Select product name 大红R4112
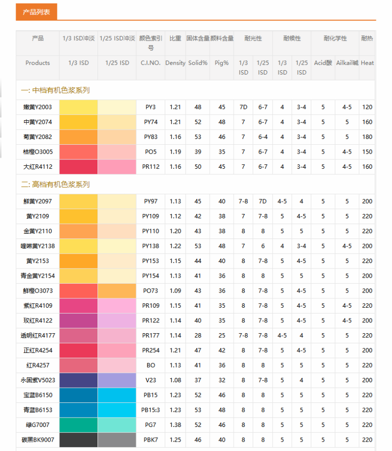The image size is (392, 451). pos(38,167)
